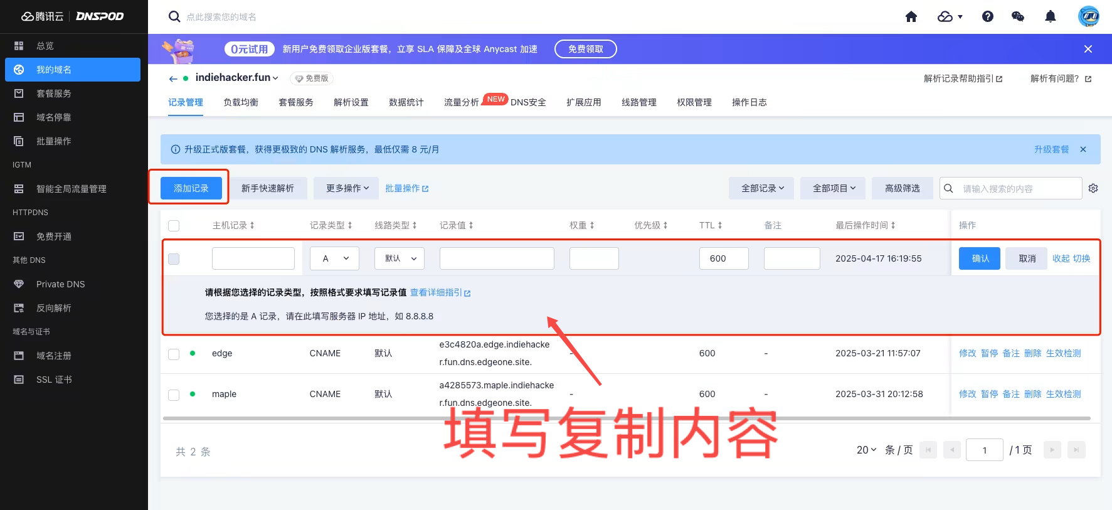Toggle the select-all records checkbox
The image size is (1112, 510).
click(x=174, y=225)
